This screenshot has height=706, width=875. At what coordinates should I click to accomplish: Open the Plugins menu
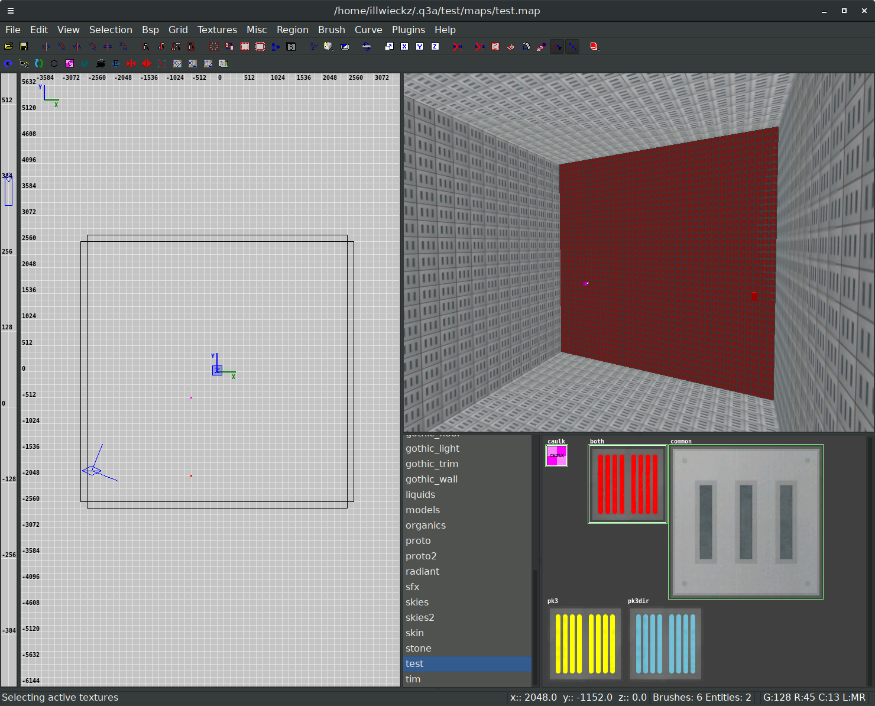(408, 30)
